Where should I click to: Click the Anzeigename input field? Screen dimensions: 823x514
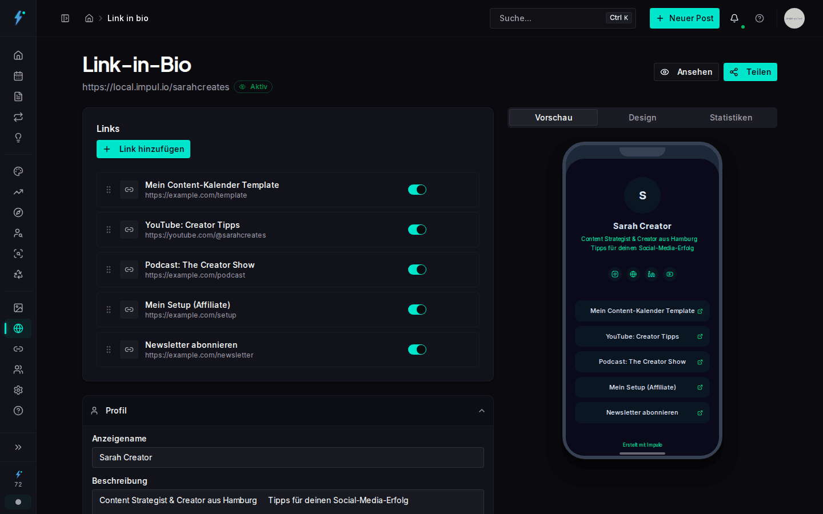[x=288, y=457]
